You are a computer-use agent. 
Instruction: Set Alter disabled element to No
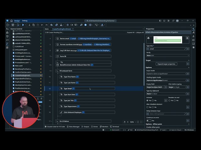(153, 107)
